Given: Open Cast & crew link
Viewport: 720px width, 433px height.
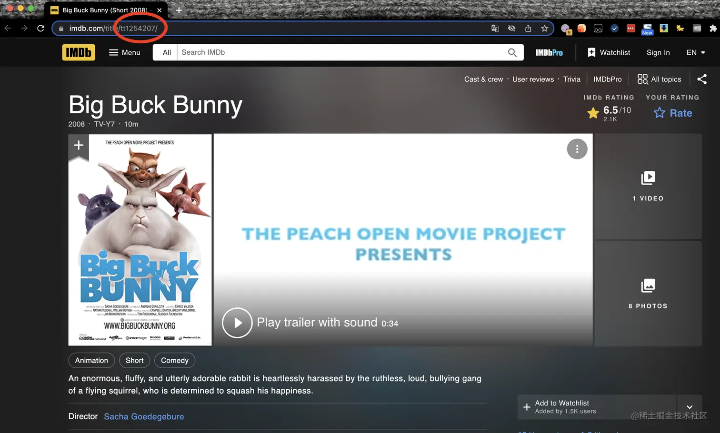Looking at the screenshot, I should [483, 79].
